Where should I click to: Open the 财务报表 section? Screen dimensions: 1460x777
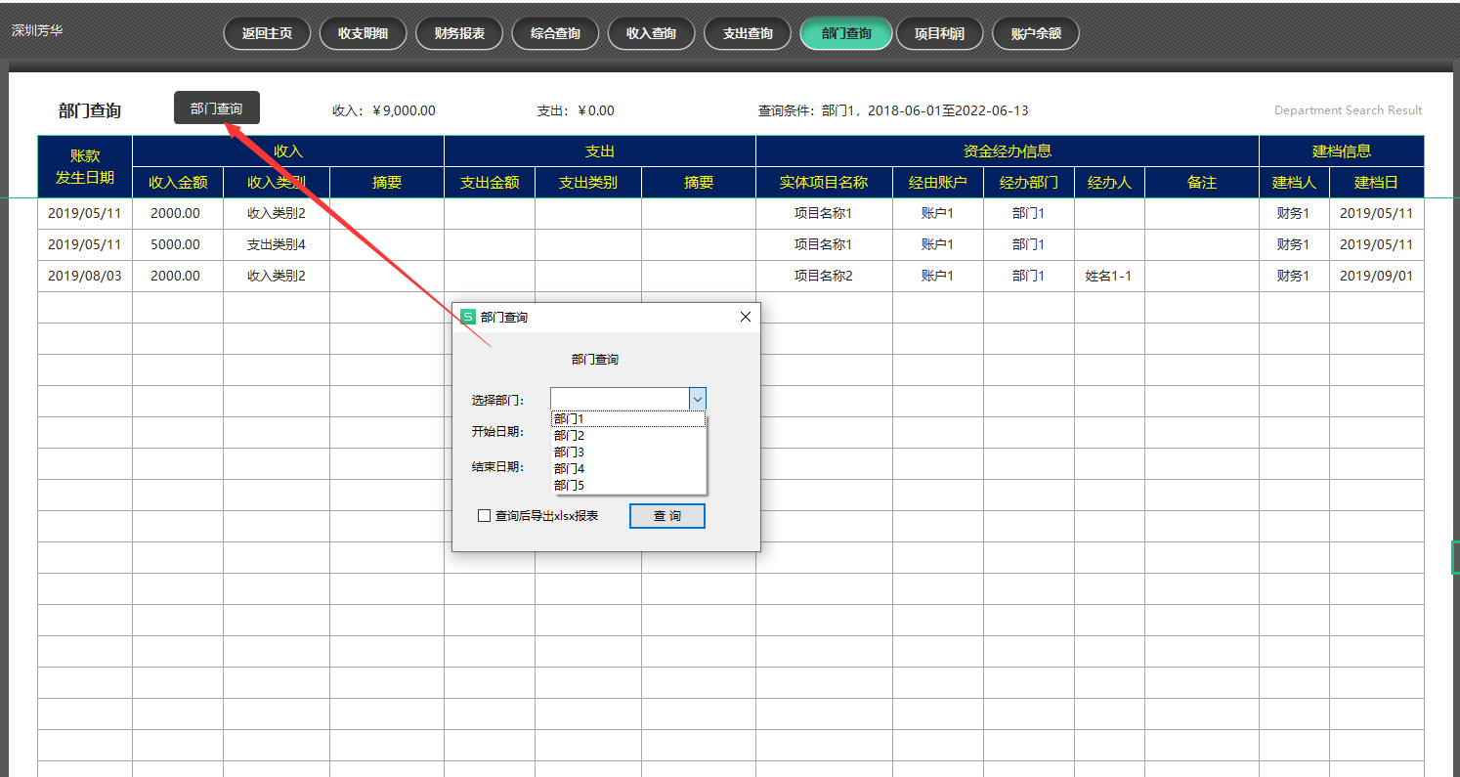pyautogui.click(x=459, y=33)
